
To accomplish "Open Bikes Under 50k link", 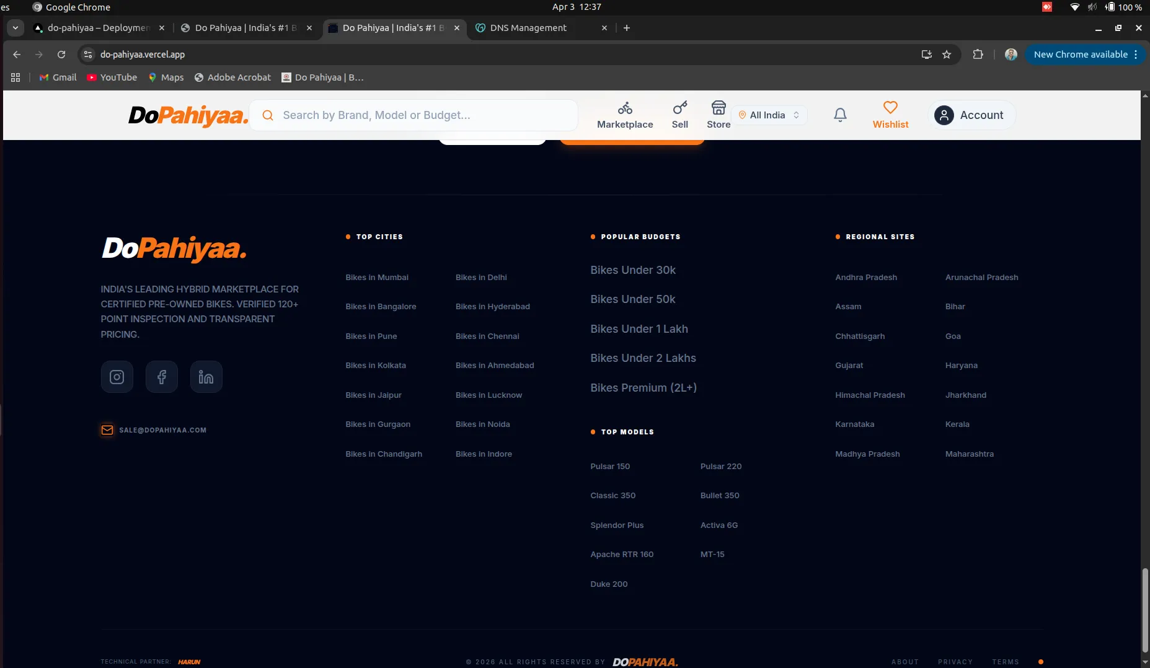I will click(x=632, y=299).
